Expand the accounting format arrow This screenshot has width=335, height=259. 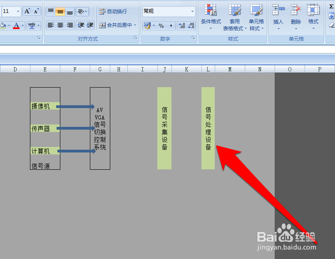click(154, 26)
